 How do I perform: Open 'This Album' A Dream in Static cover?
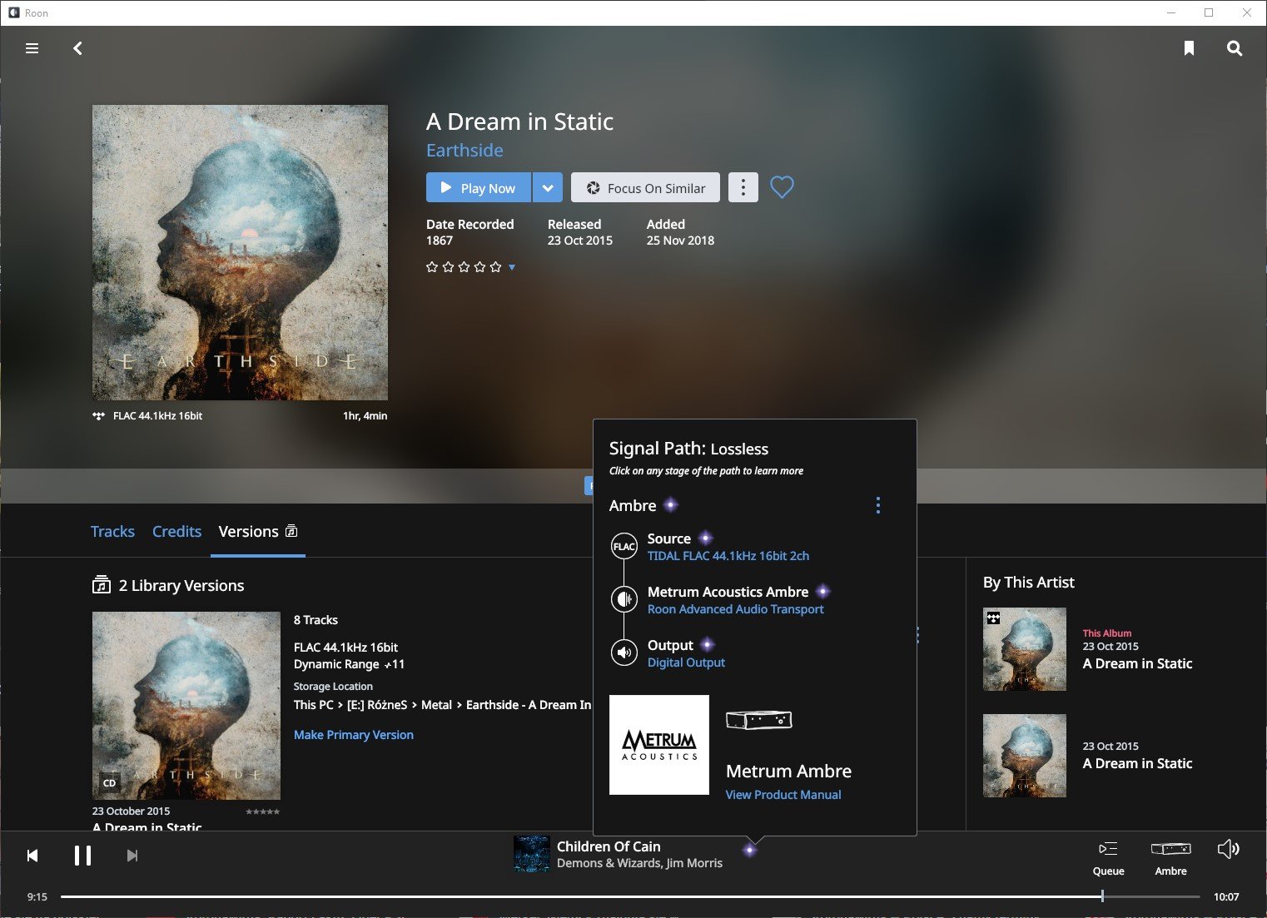click(1025, 649)
